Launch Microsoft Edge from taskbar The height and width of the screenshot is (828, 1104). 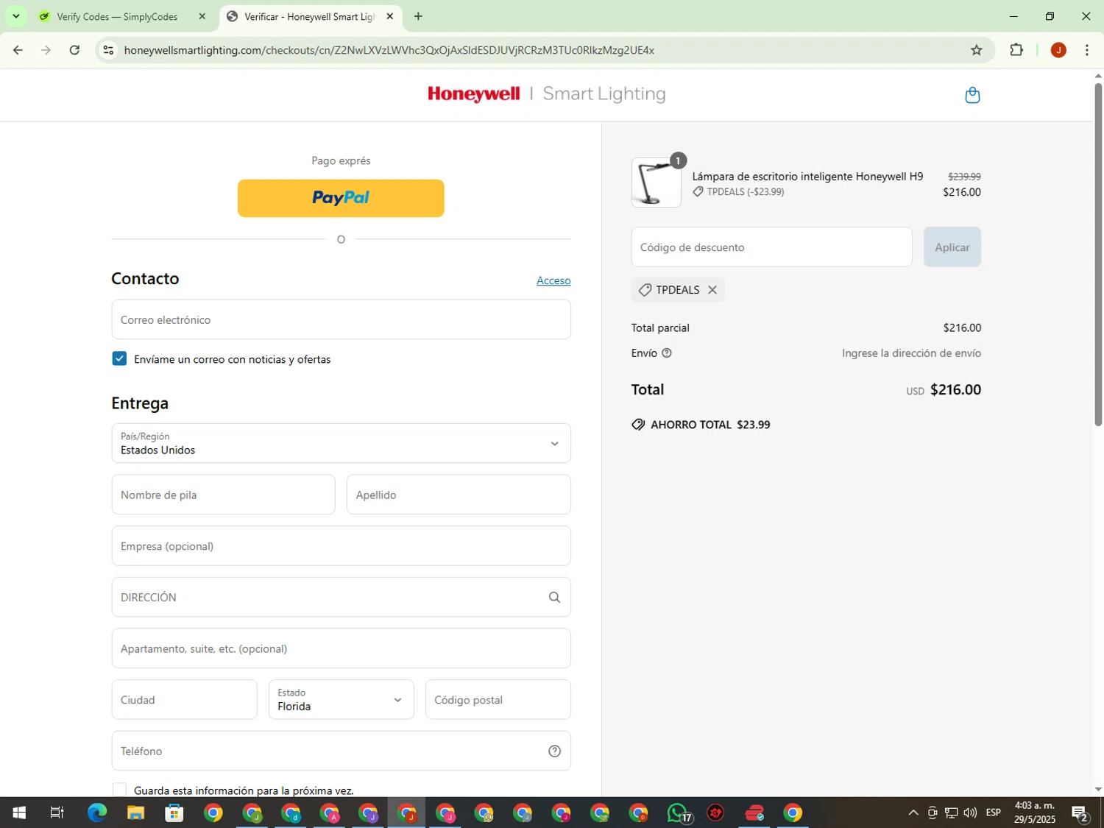[96, 813]
